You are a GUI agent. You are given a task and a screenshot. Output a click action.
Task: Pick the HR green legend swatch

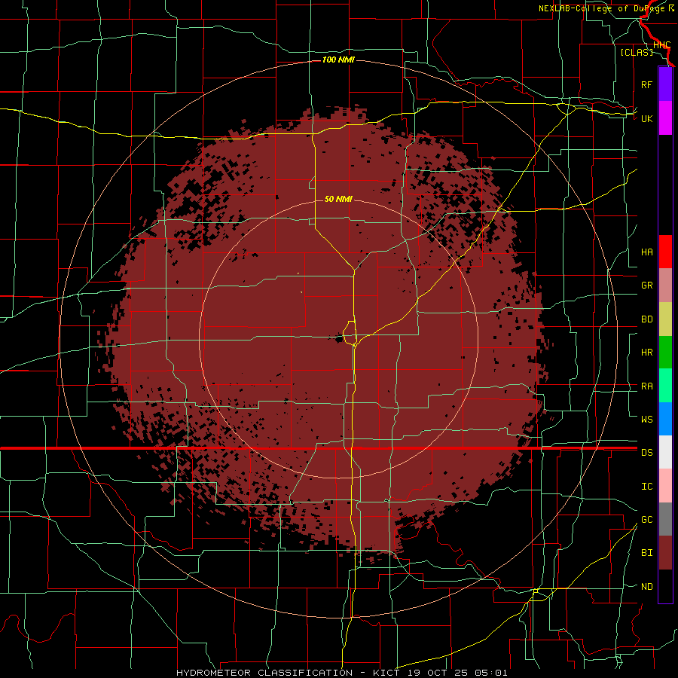665,353
